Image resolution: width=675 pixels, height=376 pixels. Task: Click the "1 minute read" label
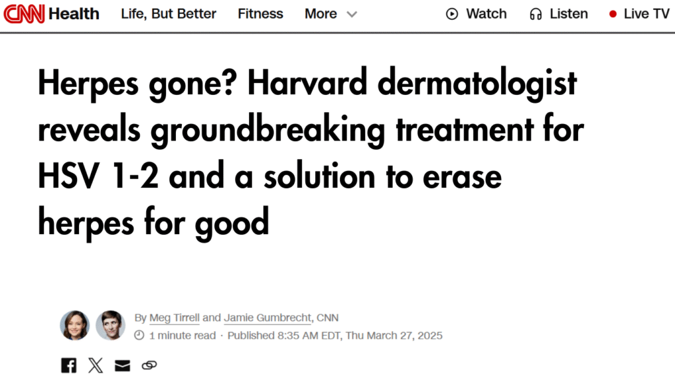(x=183, y=336)
